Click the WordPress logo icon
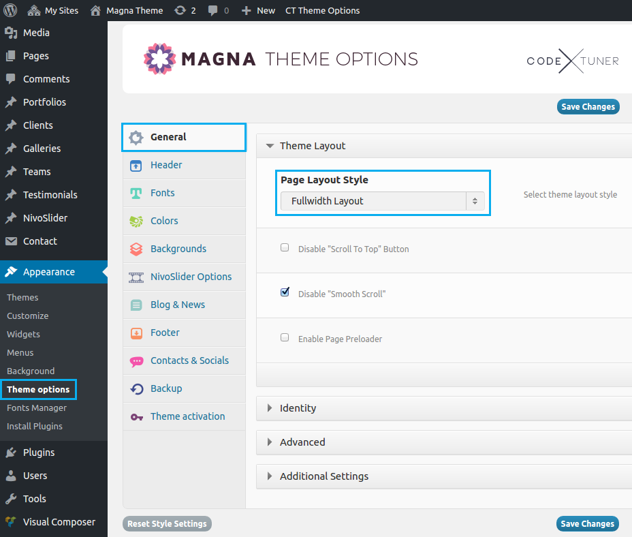Screen dimensions: 632x537 10,10
